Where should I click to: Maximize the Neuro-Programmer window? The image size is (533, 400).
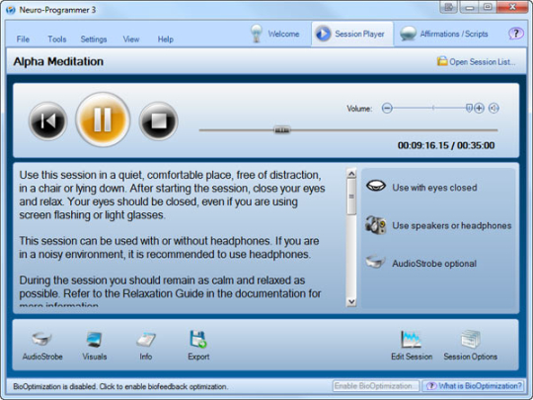click(488, 7)
